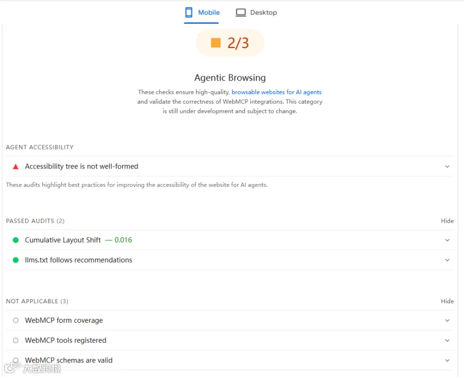The image size is (464, 377).
Task: Expand WebMCP tools registered chevron
Action: [x=447, y=340]
